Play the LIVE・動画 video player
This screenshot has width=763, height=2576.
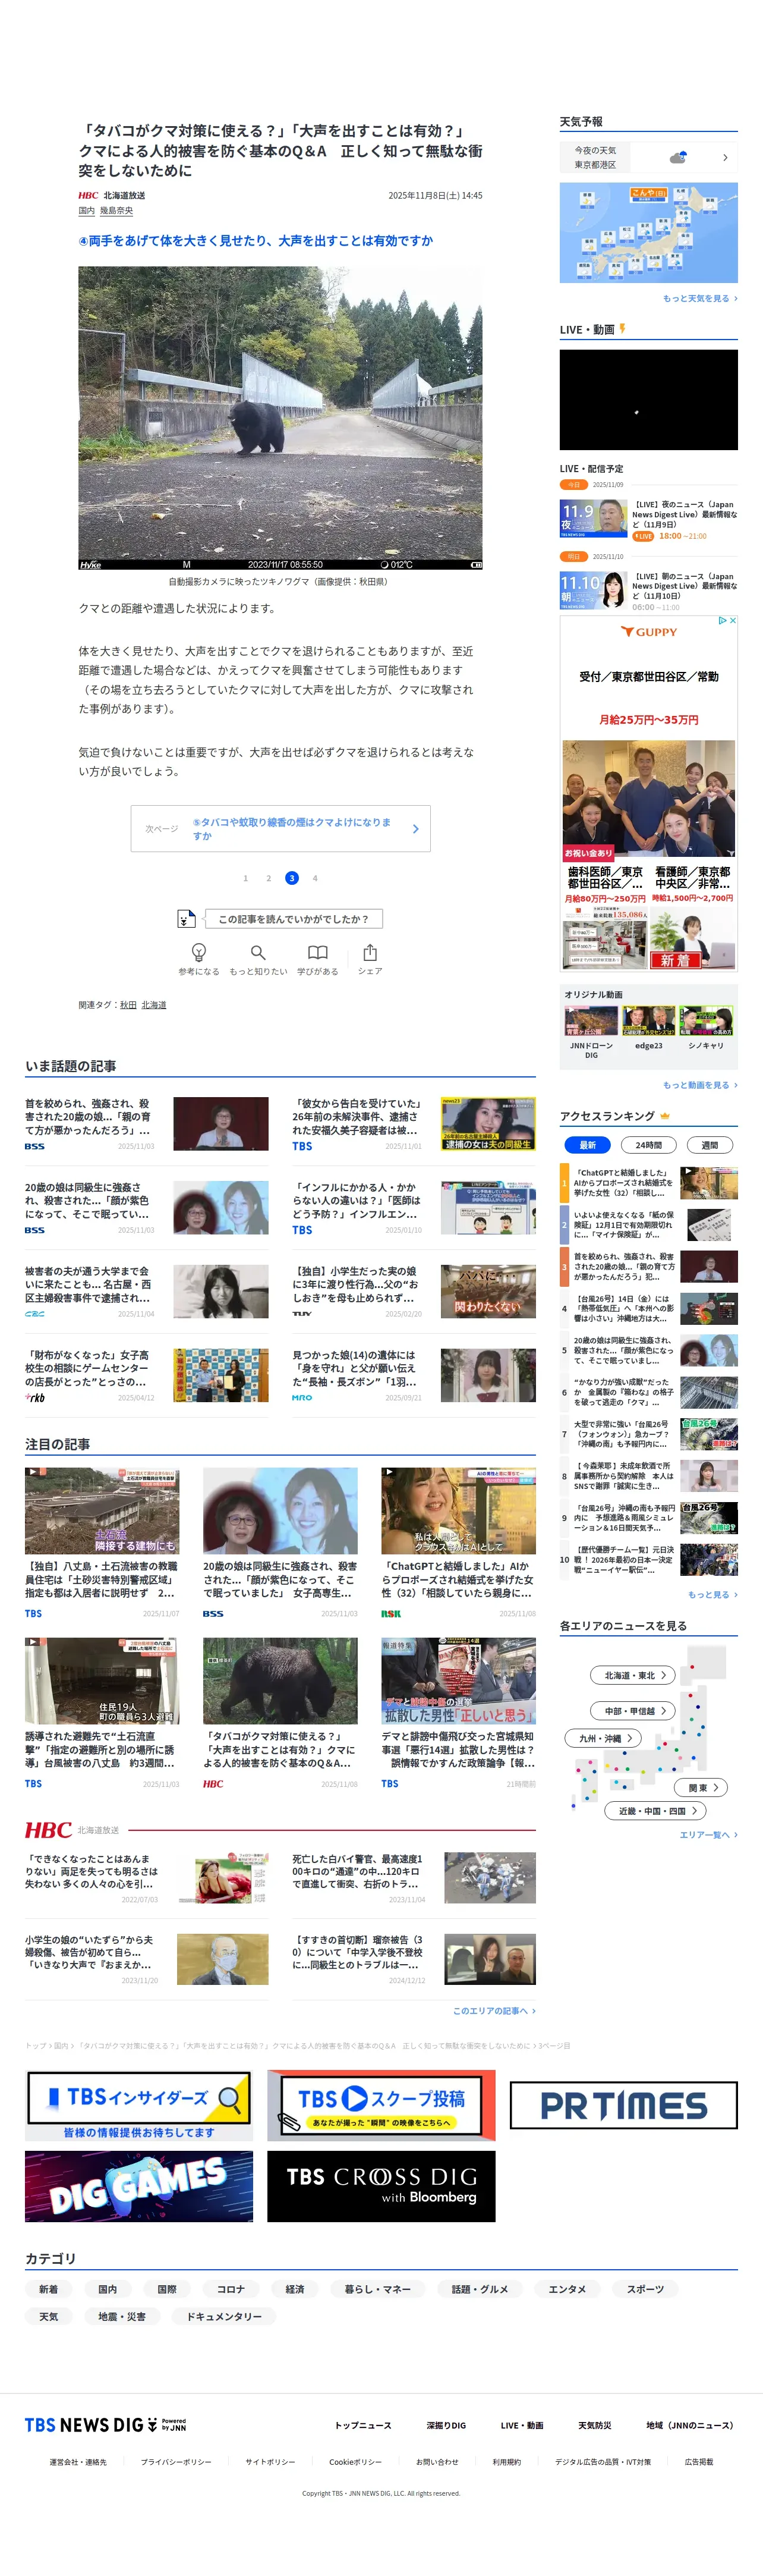(x=649, y=399)
